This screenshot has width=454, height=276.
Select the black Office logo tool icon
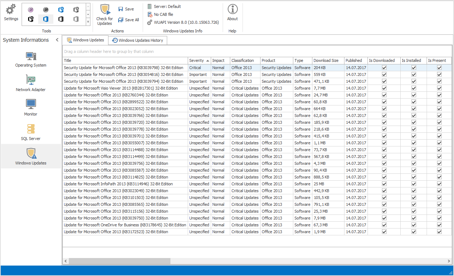point(61,19)
